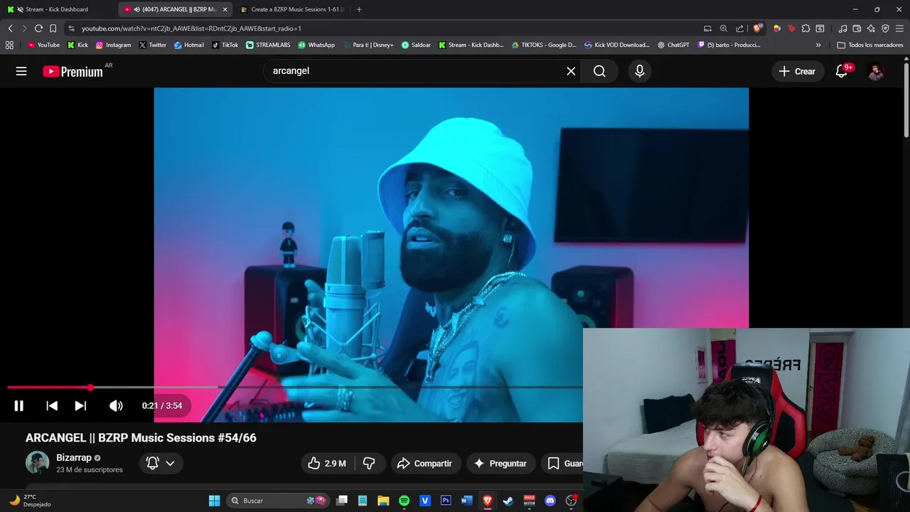Open the account avatar menu
This screenshot has height=512, width=910.
[x=876, y=71]
